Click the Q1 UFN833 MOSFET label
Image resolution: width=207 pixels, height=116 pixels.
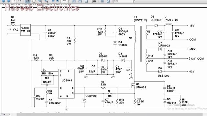click(x=141, y=86)
